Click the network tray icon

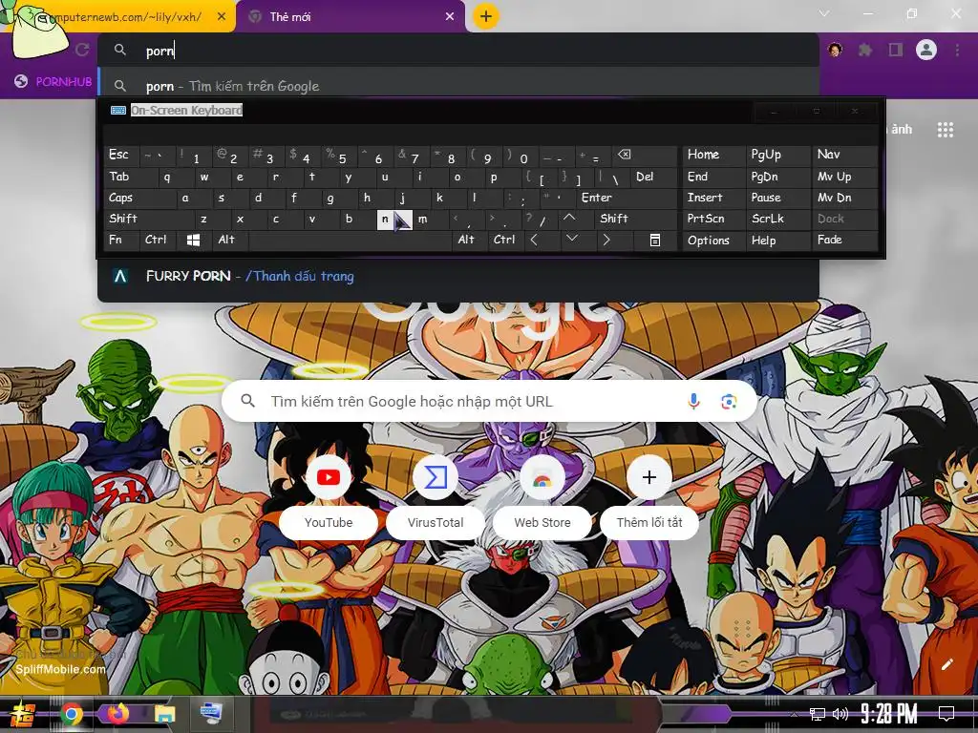818,714
